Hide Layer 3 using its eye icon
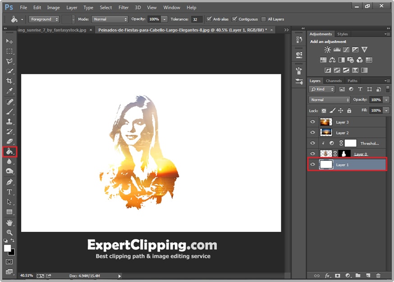394x282 pixels. pos(312,122)
